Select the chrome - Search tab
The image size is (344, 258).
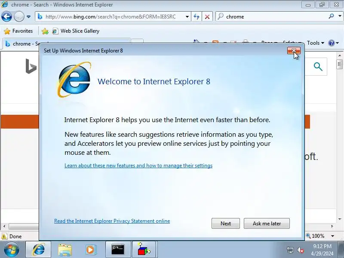click(x=66, y=43)
